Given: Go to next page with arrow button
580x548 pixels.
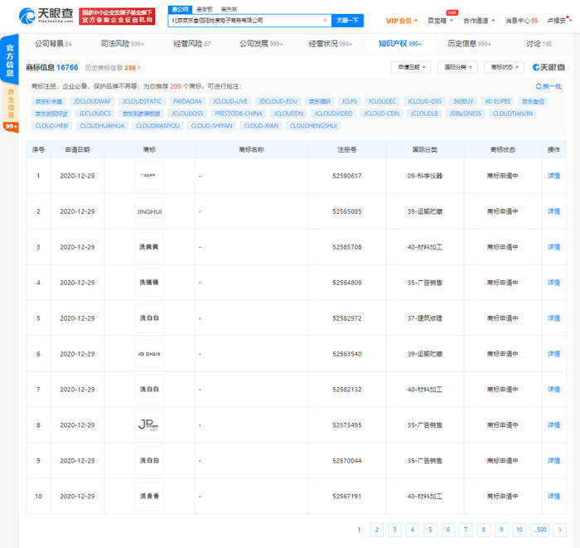Looking at the screenshot, I should point(559,530).
